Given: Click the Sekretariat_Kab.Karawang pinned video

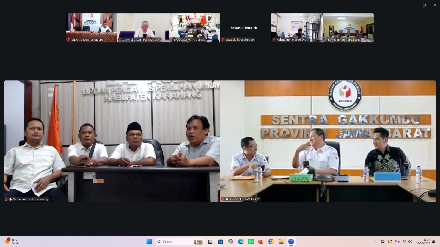Looking at the screenshot, I should [112, 141].
